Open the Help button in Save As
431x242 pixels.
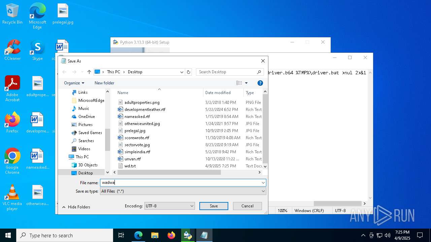pos(260,83)
